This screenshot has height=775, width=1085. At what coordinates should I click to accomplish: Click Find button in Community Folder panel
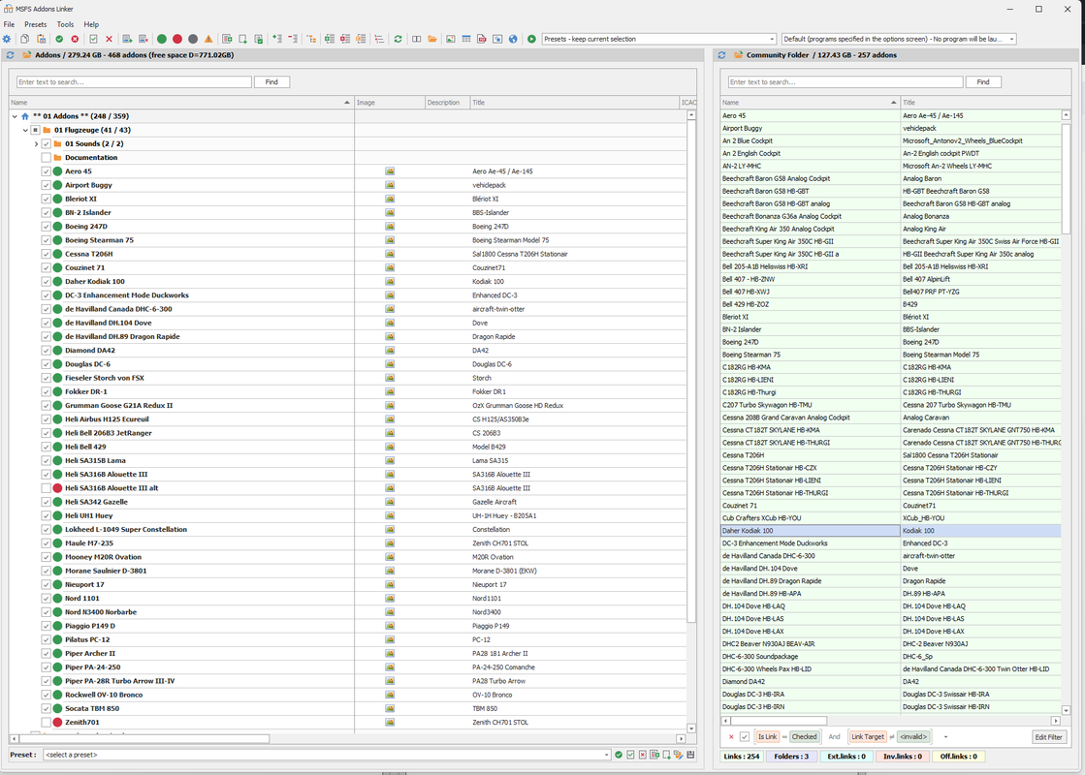point(983,82)
